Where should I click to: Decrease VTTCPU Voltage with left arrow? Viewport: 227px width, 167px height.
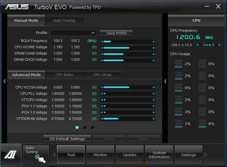point(101,100)
